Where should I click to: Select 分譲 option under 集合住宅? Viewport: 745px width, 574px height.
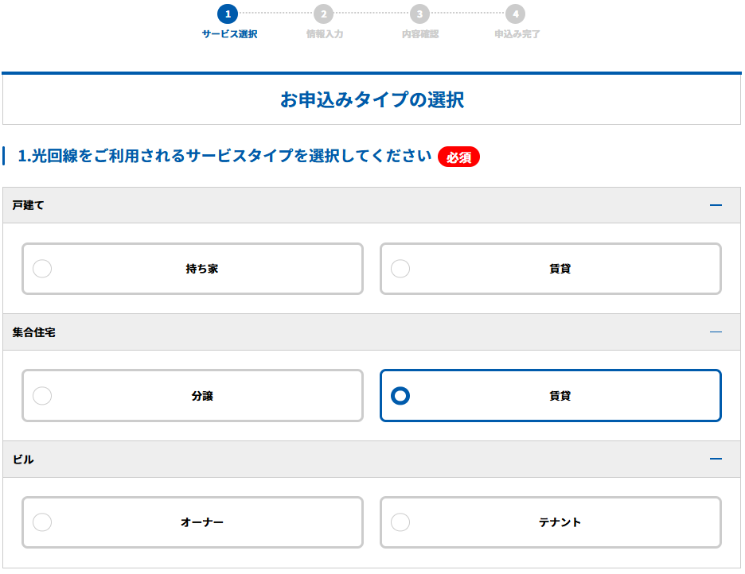point(193,396)
